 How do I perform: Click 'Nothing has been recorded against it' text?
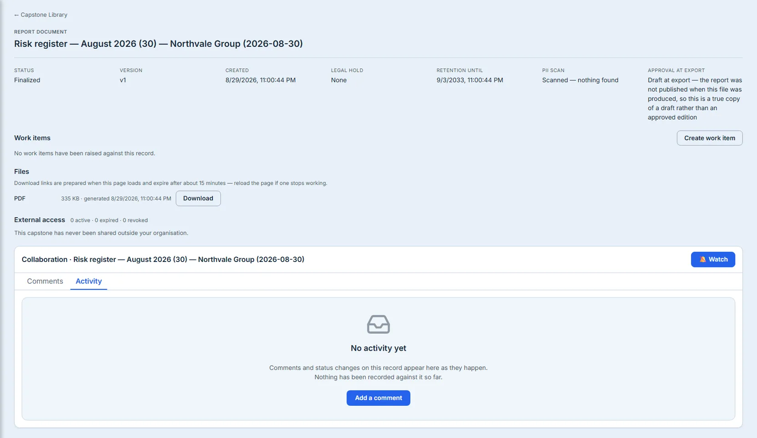tap(378, 377)
